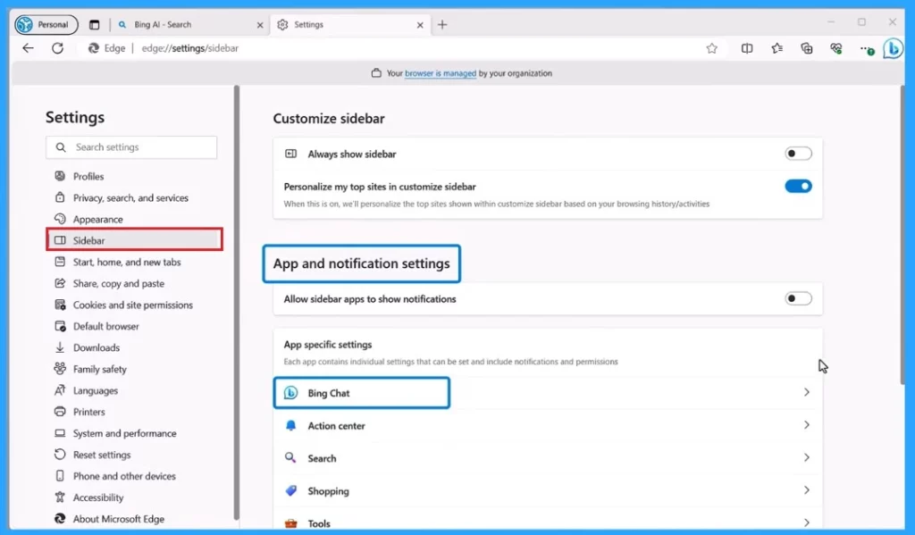Open the Favorites list icon

[776, 48]
